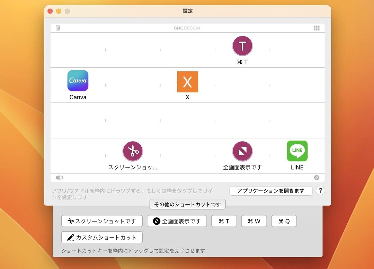This screenshot has height=269, width=374.
Task: Select the orange X tile
Action: coord(187,82)
